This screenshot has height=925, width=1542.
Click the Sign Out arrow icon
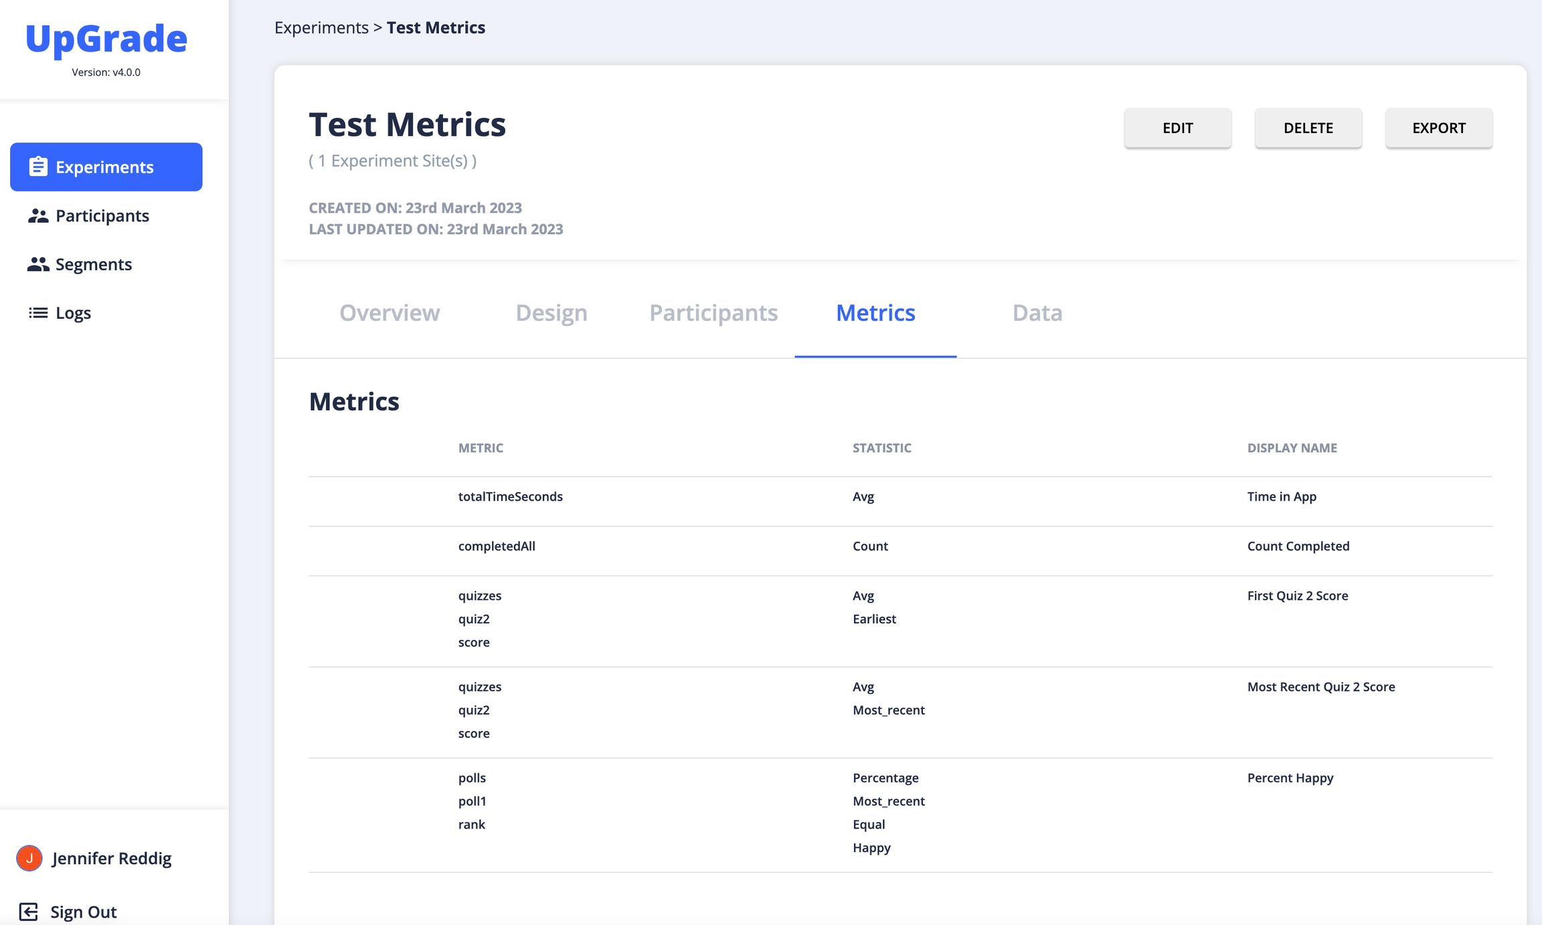tap(28, 912)
